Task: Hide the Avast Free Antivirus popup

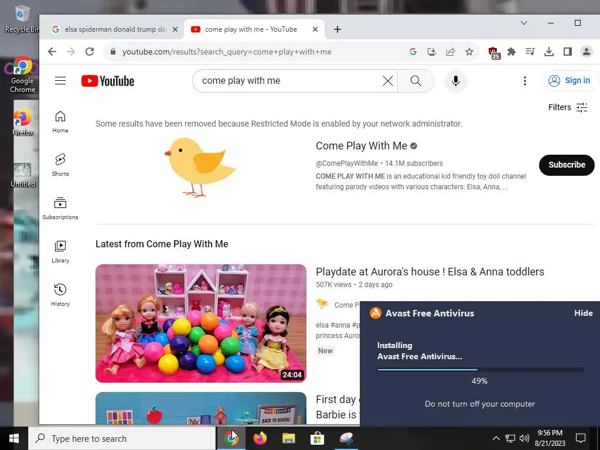Action: click(x=583, y=313)
